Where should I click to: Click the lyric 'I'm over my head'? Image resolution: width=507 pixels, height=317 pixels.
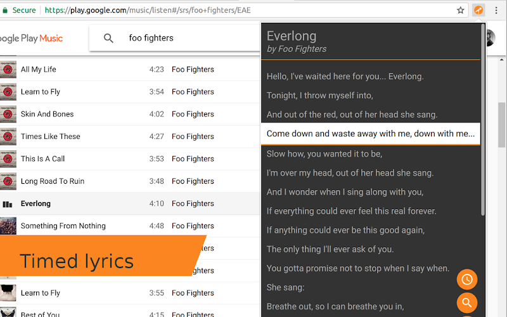click(x=350, y=172)
